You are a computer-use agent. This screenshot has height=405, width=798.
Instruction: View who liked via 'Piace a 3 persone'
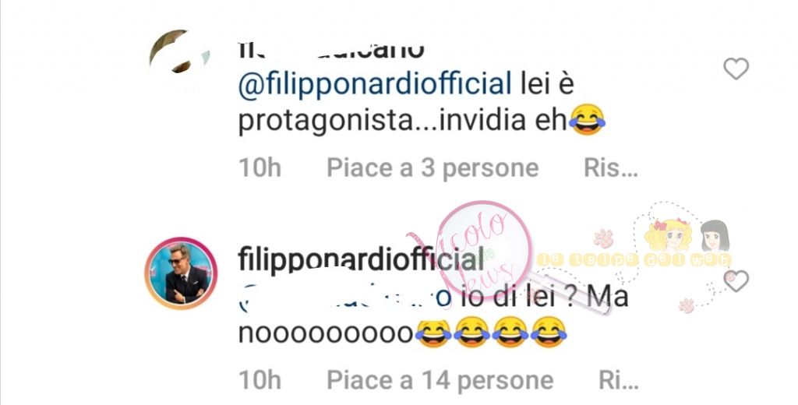433,168
